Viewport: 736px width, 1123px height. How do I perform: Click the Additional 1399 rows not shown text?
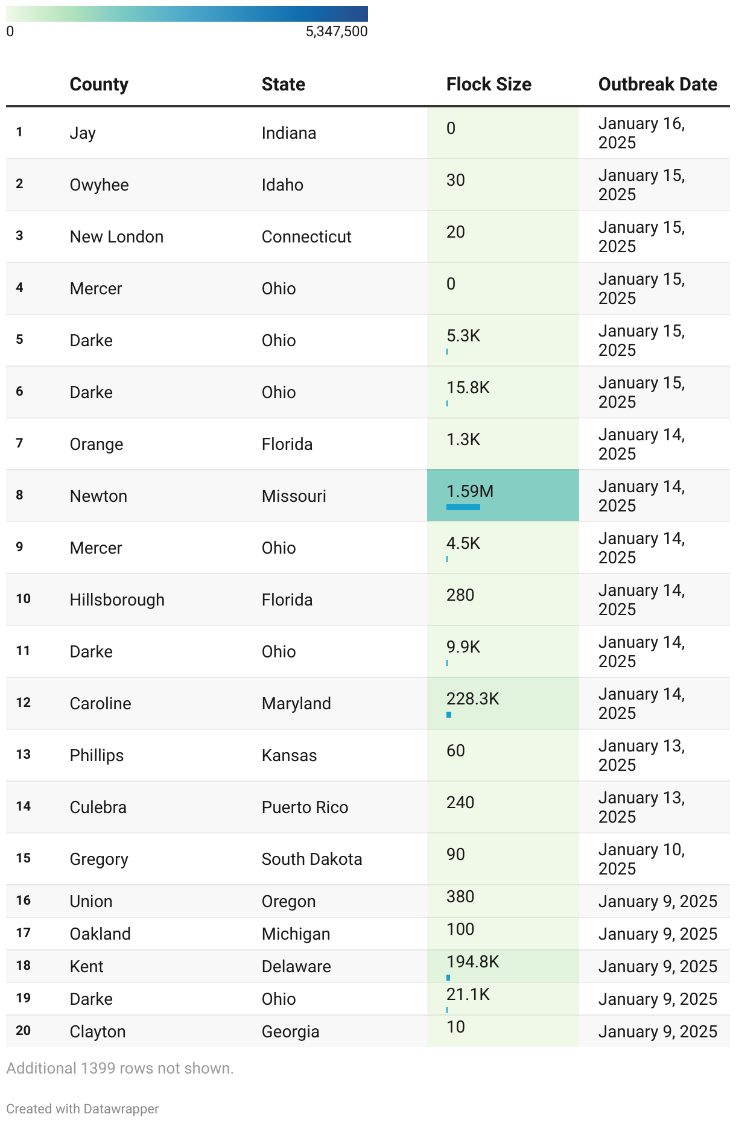click(x=120, y=1068)
